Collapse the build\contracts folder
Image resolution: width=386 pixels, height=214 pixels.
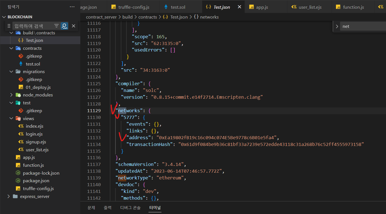tap(11, 33)
